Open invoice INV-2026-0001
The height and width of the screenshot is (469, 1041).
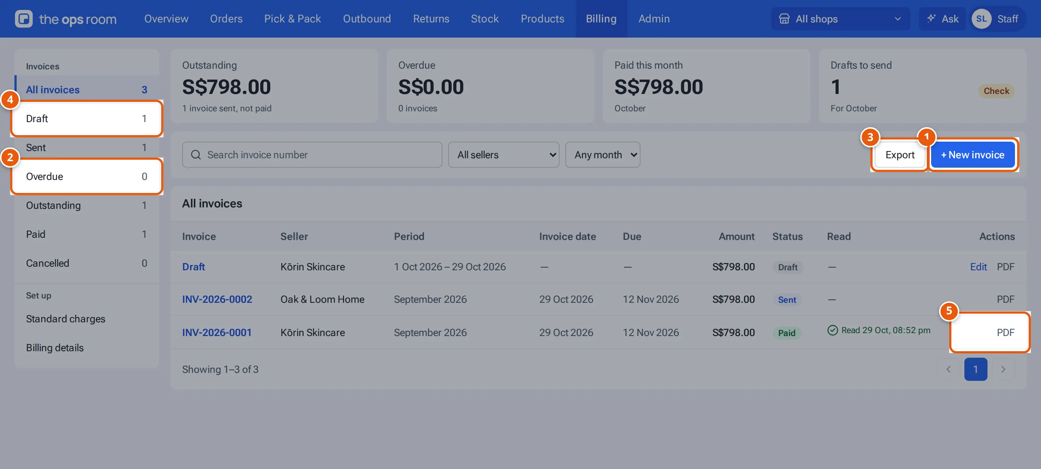pyautogui.click(x=217, y=332)
